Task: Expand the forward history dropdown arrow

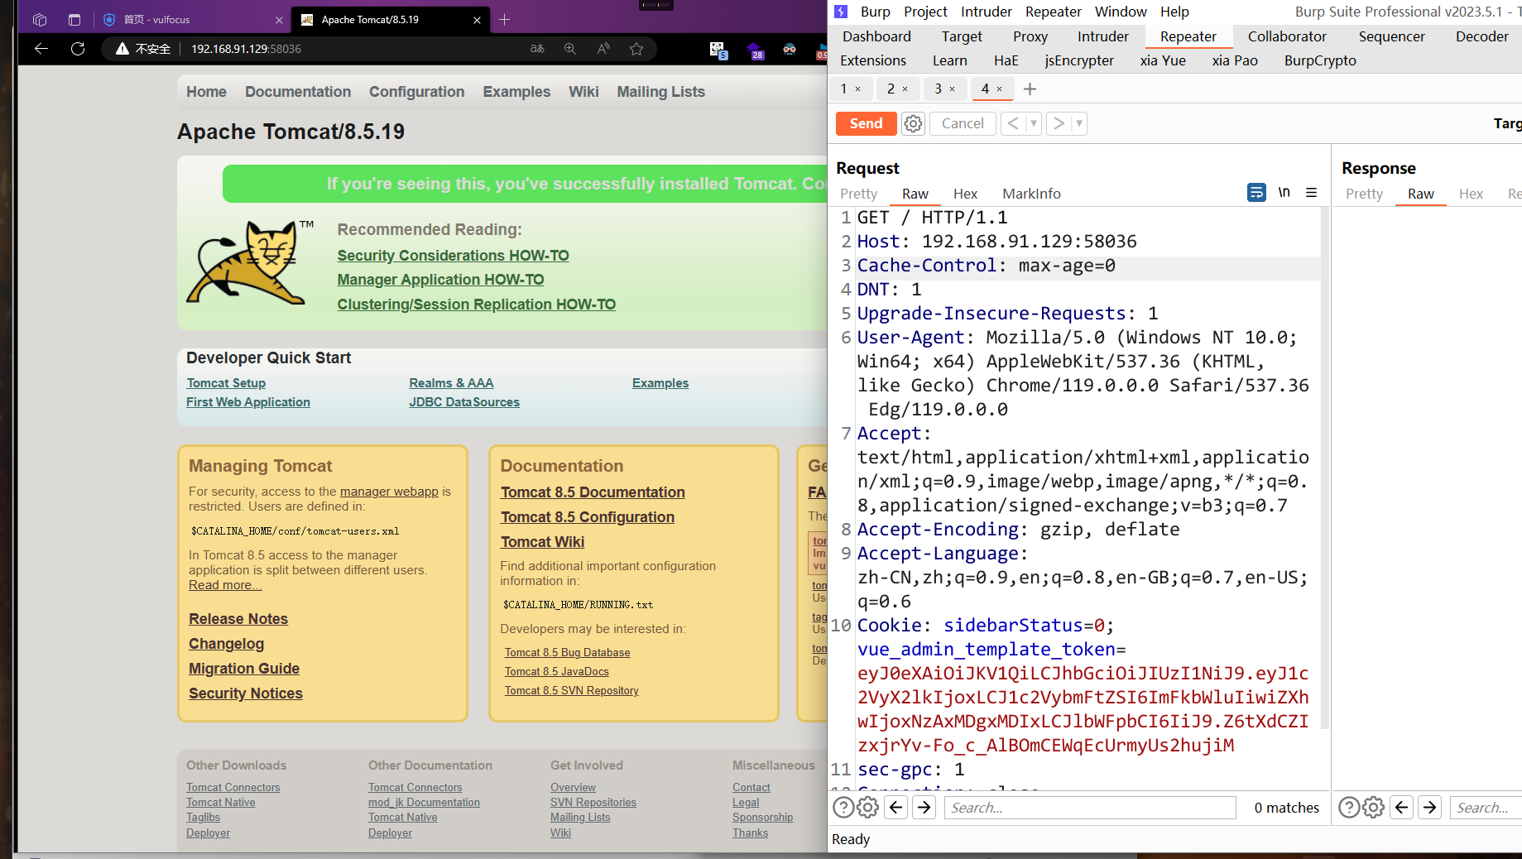Action: [x=1079, y=123]
